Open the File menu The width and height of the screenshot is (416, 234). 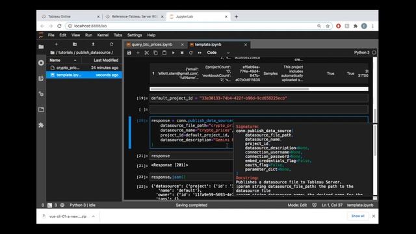51,35
